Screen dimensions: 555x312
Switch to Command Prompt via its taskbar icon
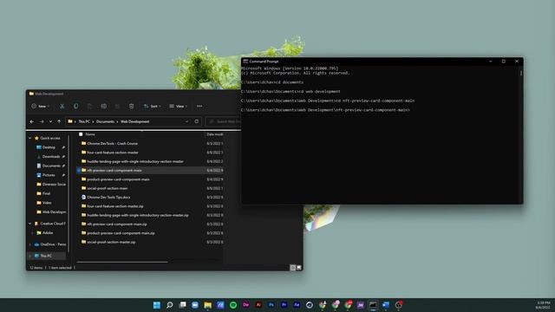coord(373,305)
